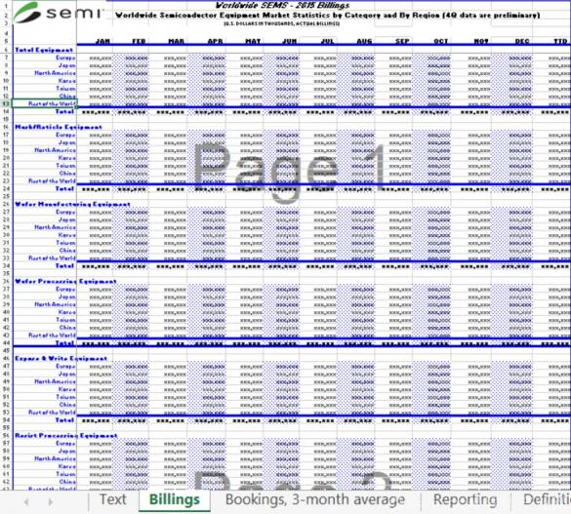
Task: Open the Bookings, 3-month average tab
Action: (315, 499)
